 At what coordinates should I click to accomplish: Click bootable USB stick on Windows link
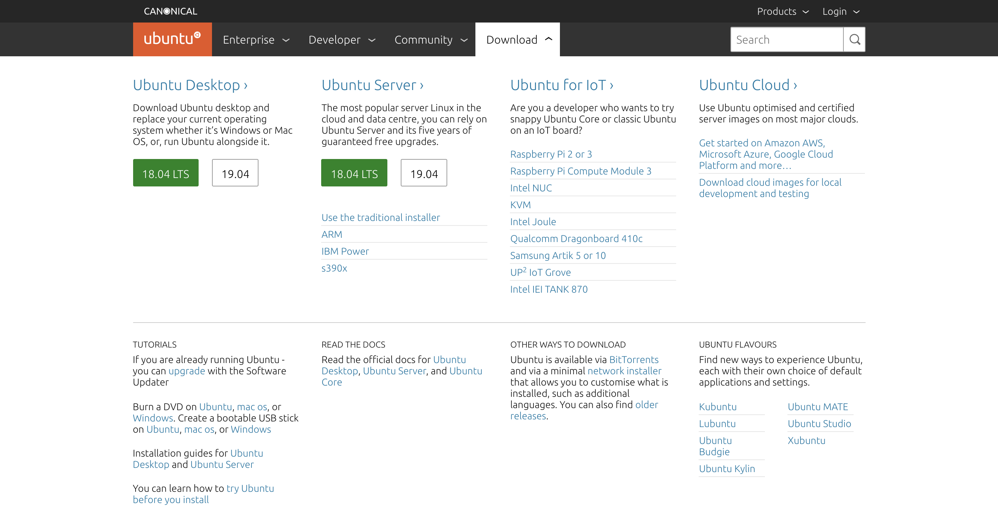251,430
